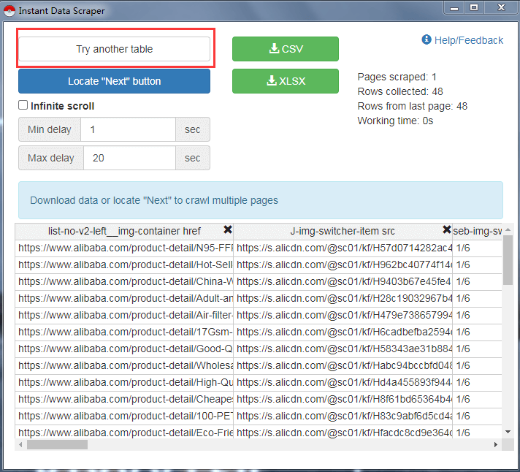This screenshot has height=472, width=520.
Task: Click image URL cell H8f61bd65364b4
Action: (x=343, y=399)
